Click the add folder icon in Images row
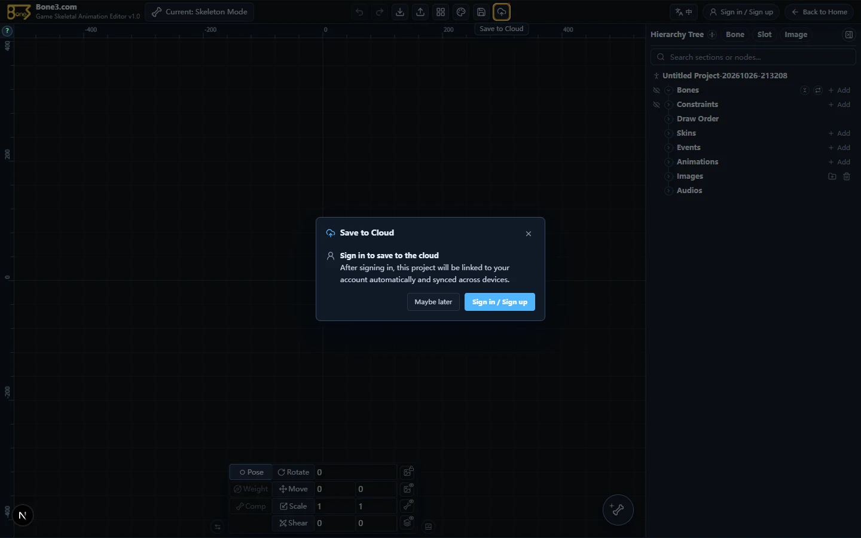This screenshot has width=861, height=538. coord(832,176)
